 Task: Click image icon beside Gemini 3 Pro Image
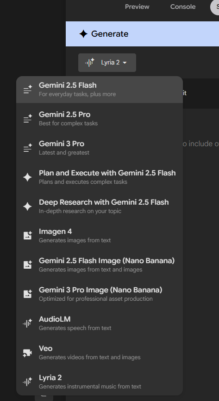click(28, 294)
